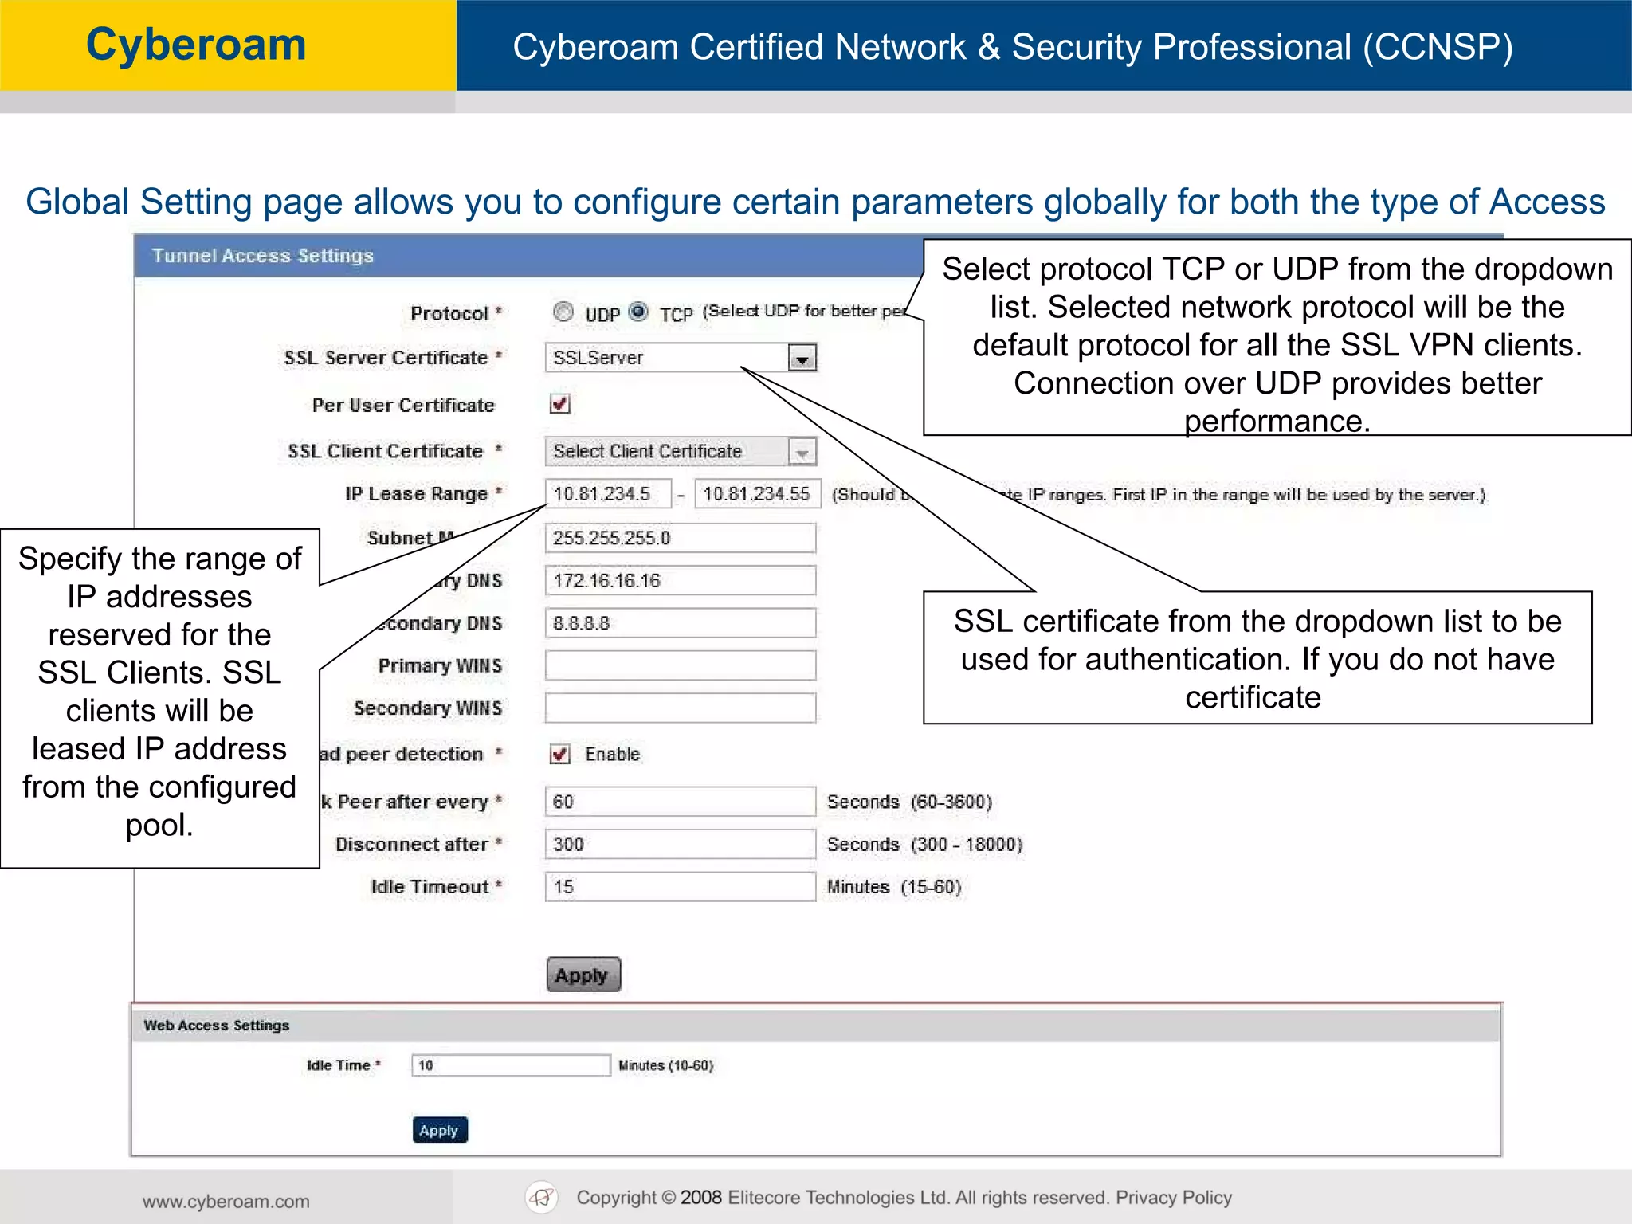Toggle the Per User Certificate checkbox
The width and height of the screenshot is (1632, 1224).
pyautogui.click(x=559, y=404)
